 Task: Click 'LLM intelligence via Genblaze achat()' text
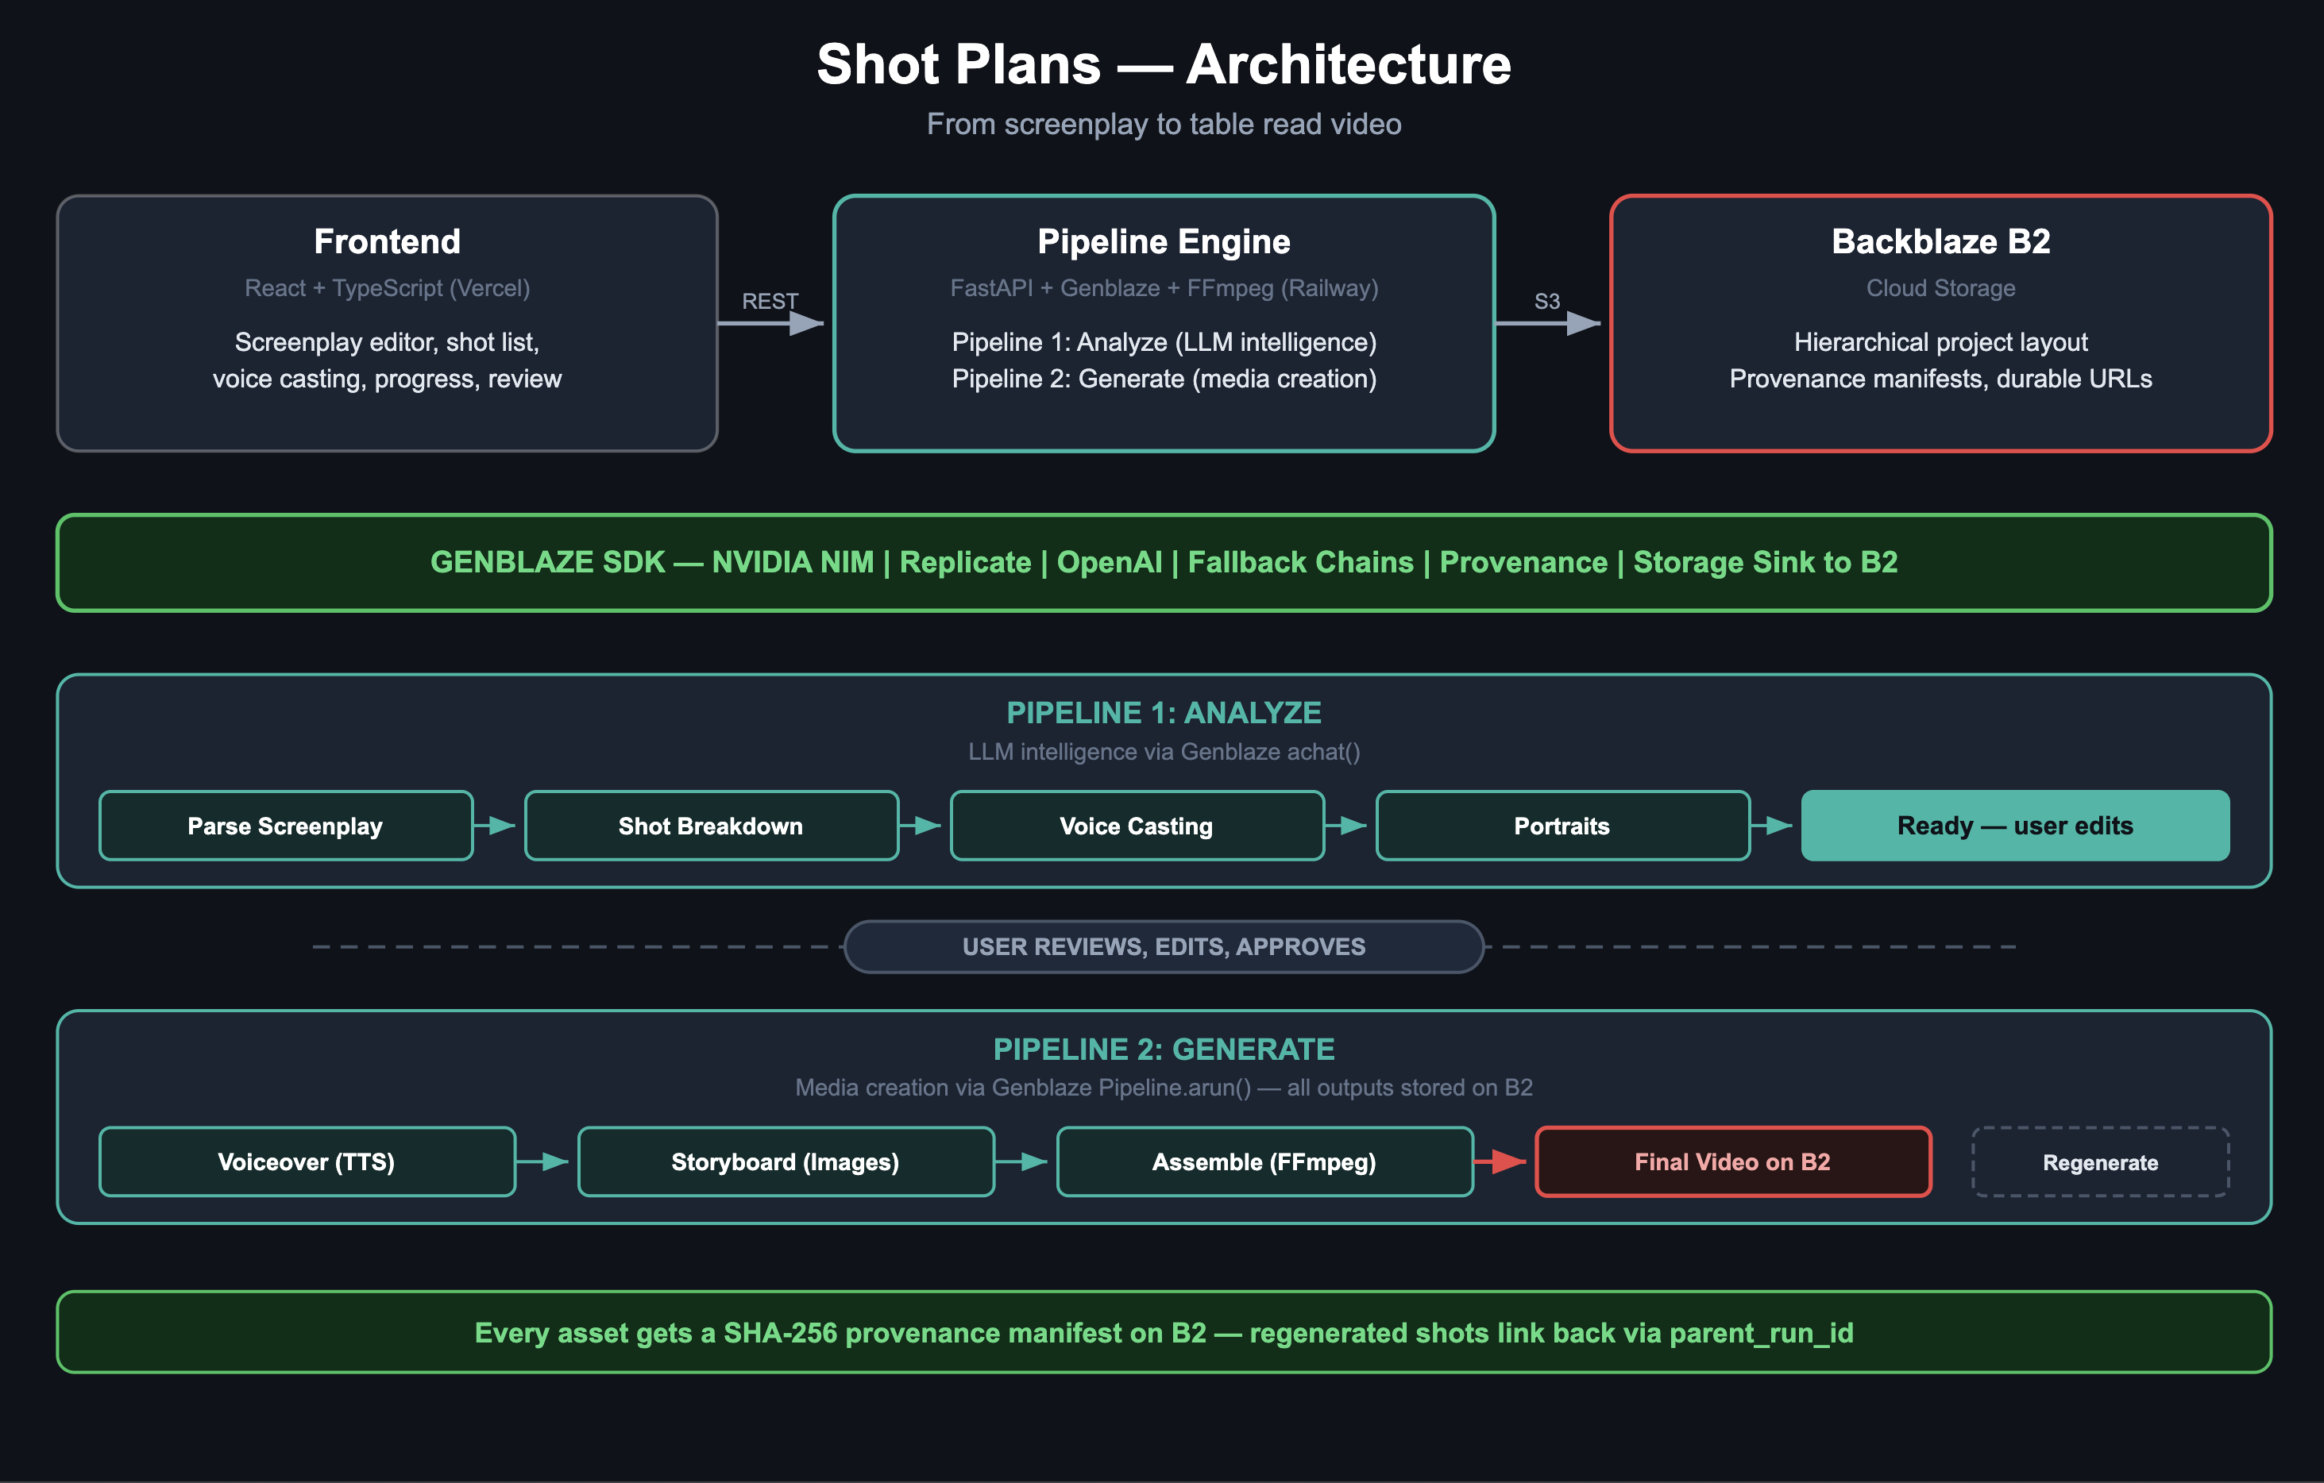[x=1164, y=752]
